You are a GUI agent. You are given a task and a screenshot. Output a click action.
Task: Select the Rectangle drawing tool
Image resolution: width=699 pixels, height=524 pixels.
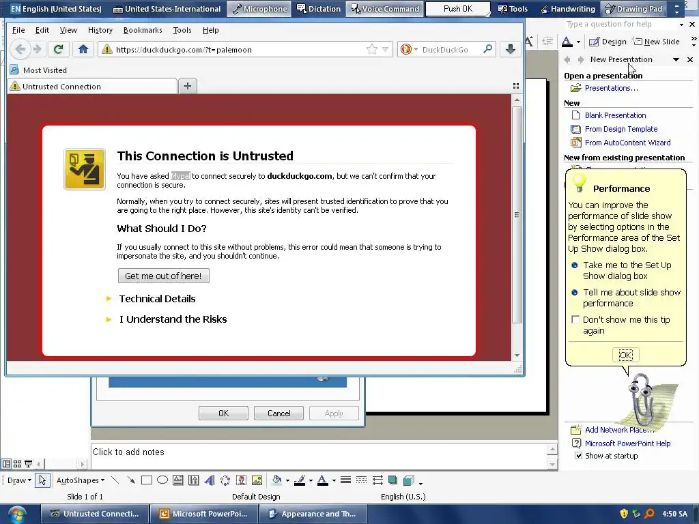[147, 480]
